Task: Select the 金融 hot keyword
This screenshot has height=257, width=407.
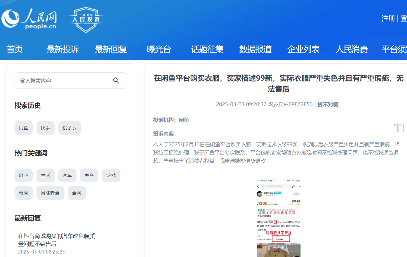Action: (77, 193)
